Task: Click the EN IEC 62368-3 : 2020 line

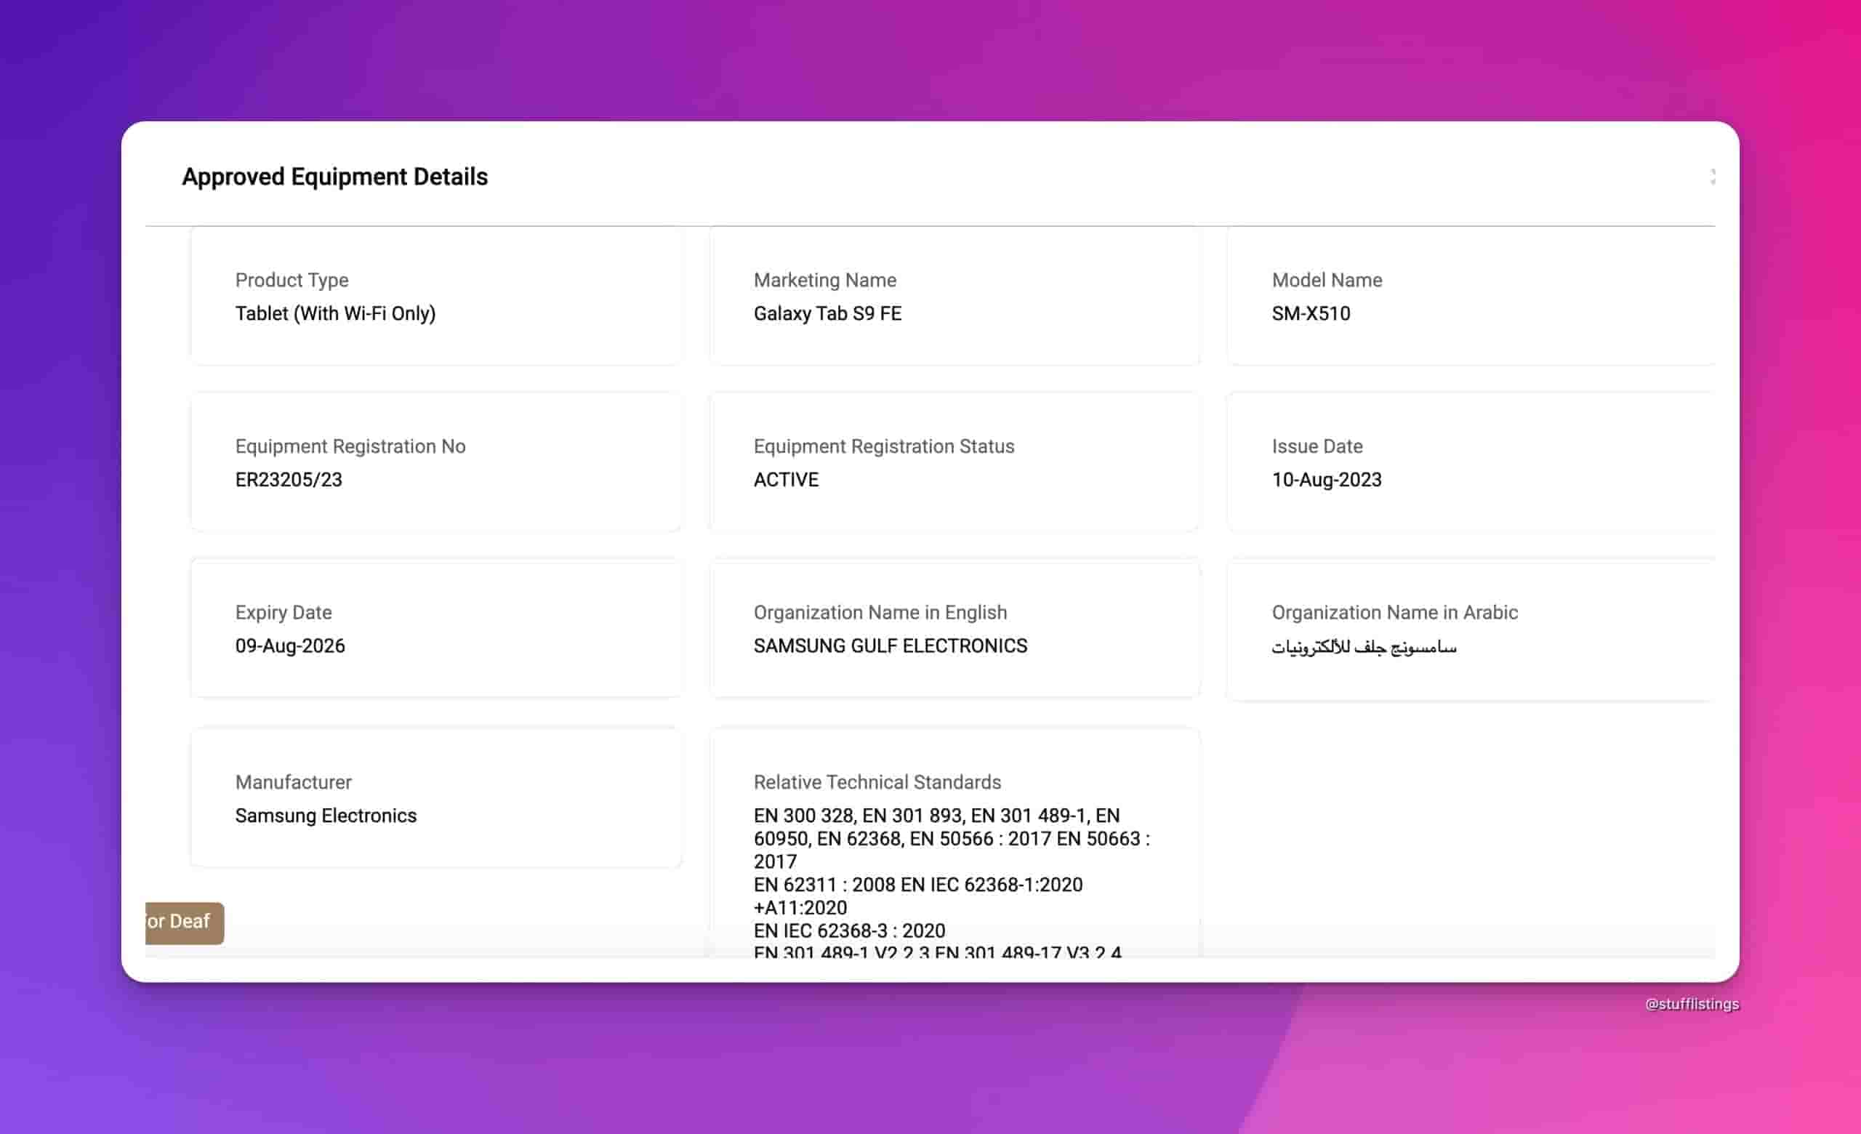Action: tap(849, 930)
